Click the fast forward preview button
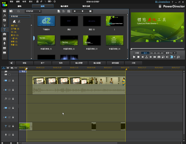186x144 pixels. (154, 57)
